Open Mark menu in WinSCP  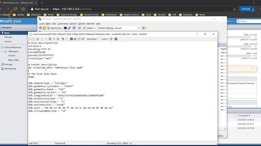click(x=48, y=24)
